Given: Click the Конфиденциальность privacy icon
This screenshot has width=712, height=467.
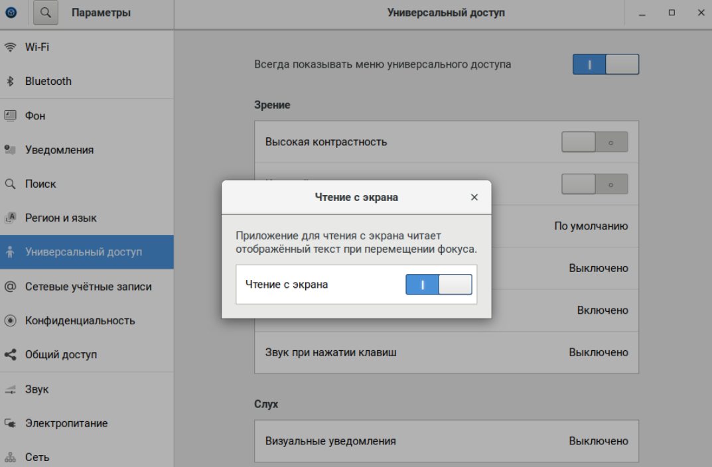Looking at the screenshot, I should [10, 320].
